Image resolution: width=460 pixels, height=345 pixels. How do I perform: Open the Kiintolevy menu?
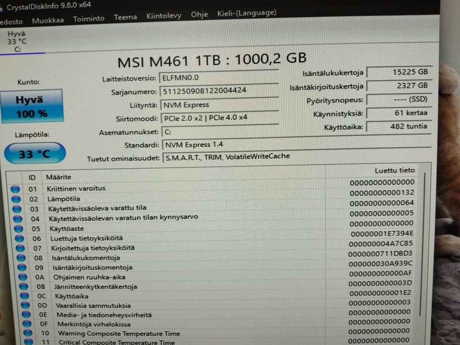point(164,15)
